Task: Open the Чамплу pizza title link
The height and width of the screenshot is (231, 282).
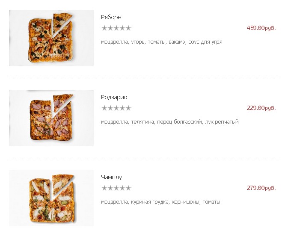Action: point(112,178)
